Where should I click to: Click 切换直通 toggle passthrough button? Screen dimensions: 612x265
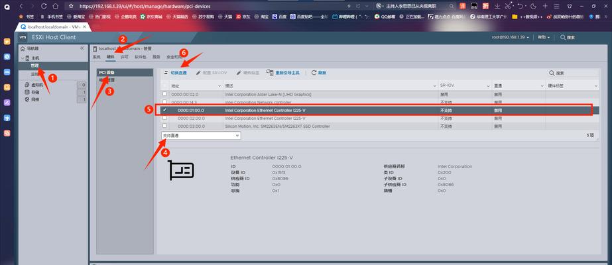point(176,73)
